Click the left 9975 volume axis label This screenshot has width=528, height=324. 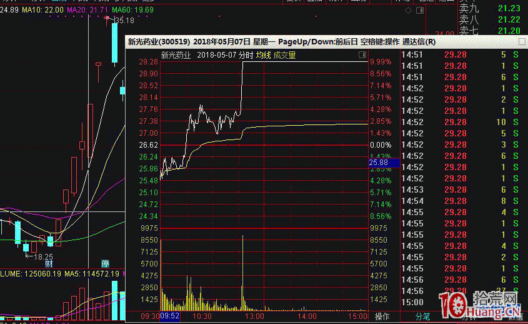(149, 228)
